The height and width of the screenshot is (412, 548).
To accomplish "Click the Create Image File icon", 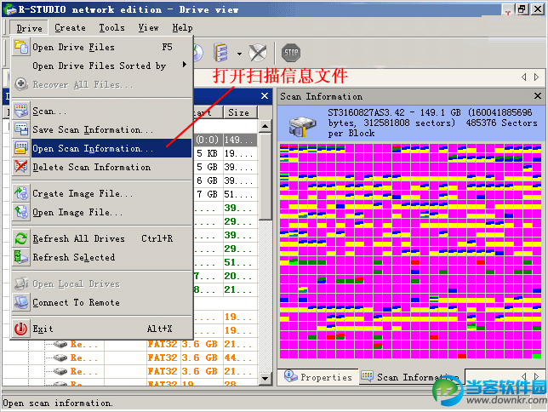I will pos(21,193).
